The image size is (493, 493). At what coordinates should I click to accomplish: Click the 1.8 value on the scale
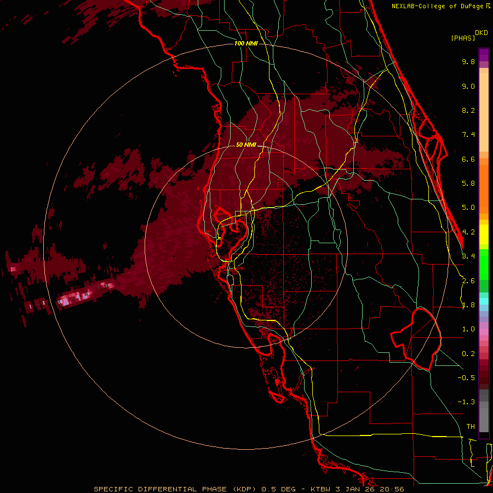pyautogui.click(x=468, y=305)
